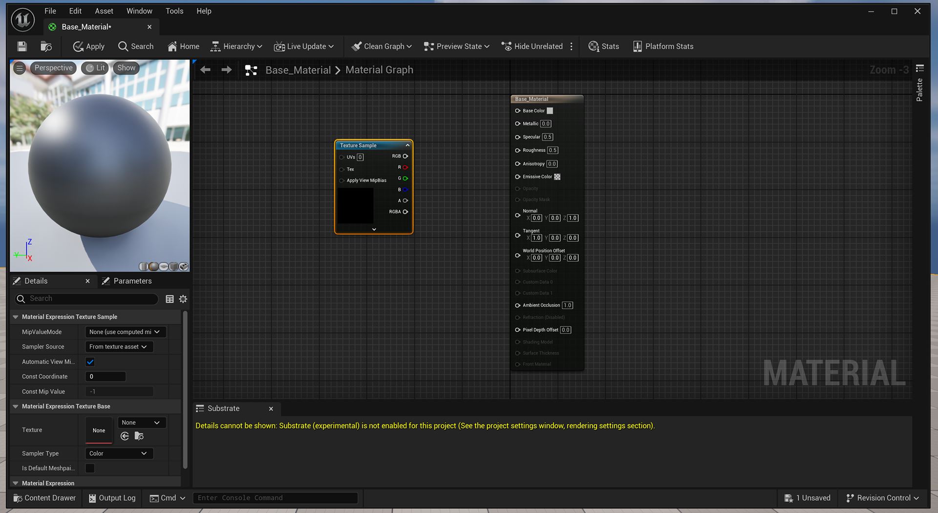Click the Platform Stats icon
The image size is (938, 513).
click(637, 46)
